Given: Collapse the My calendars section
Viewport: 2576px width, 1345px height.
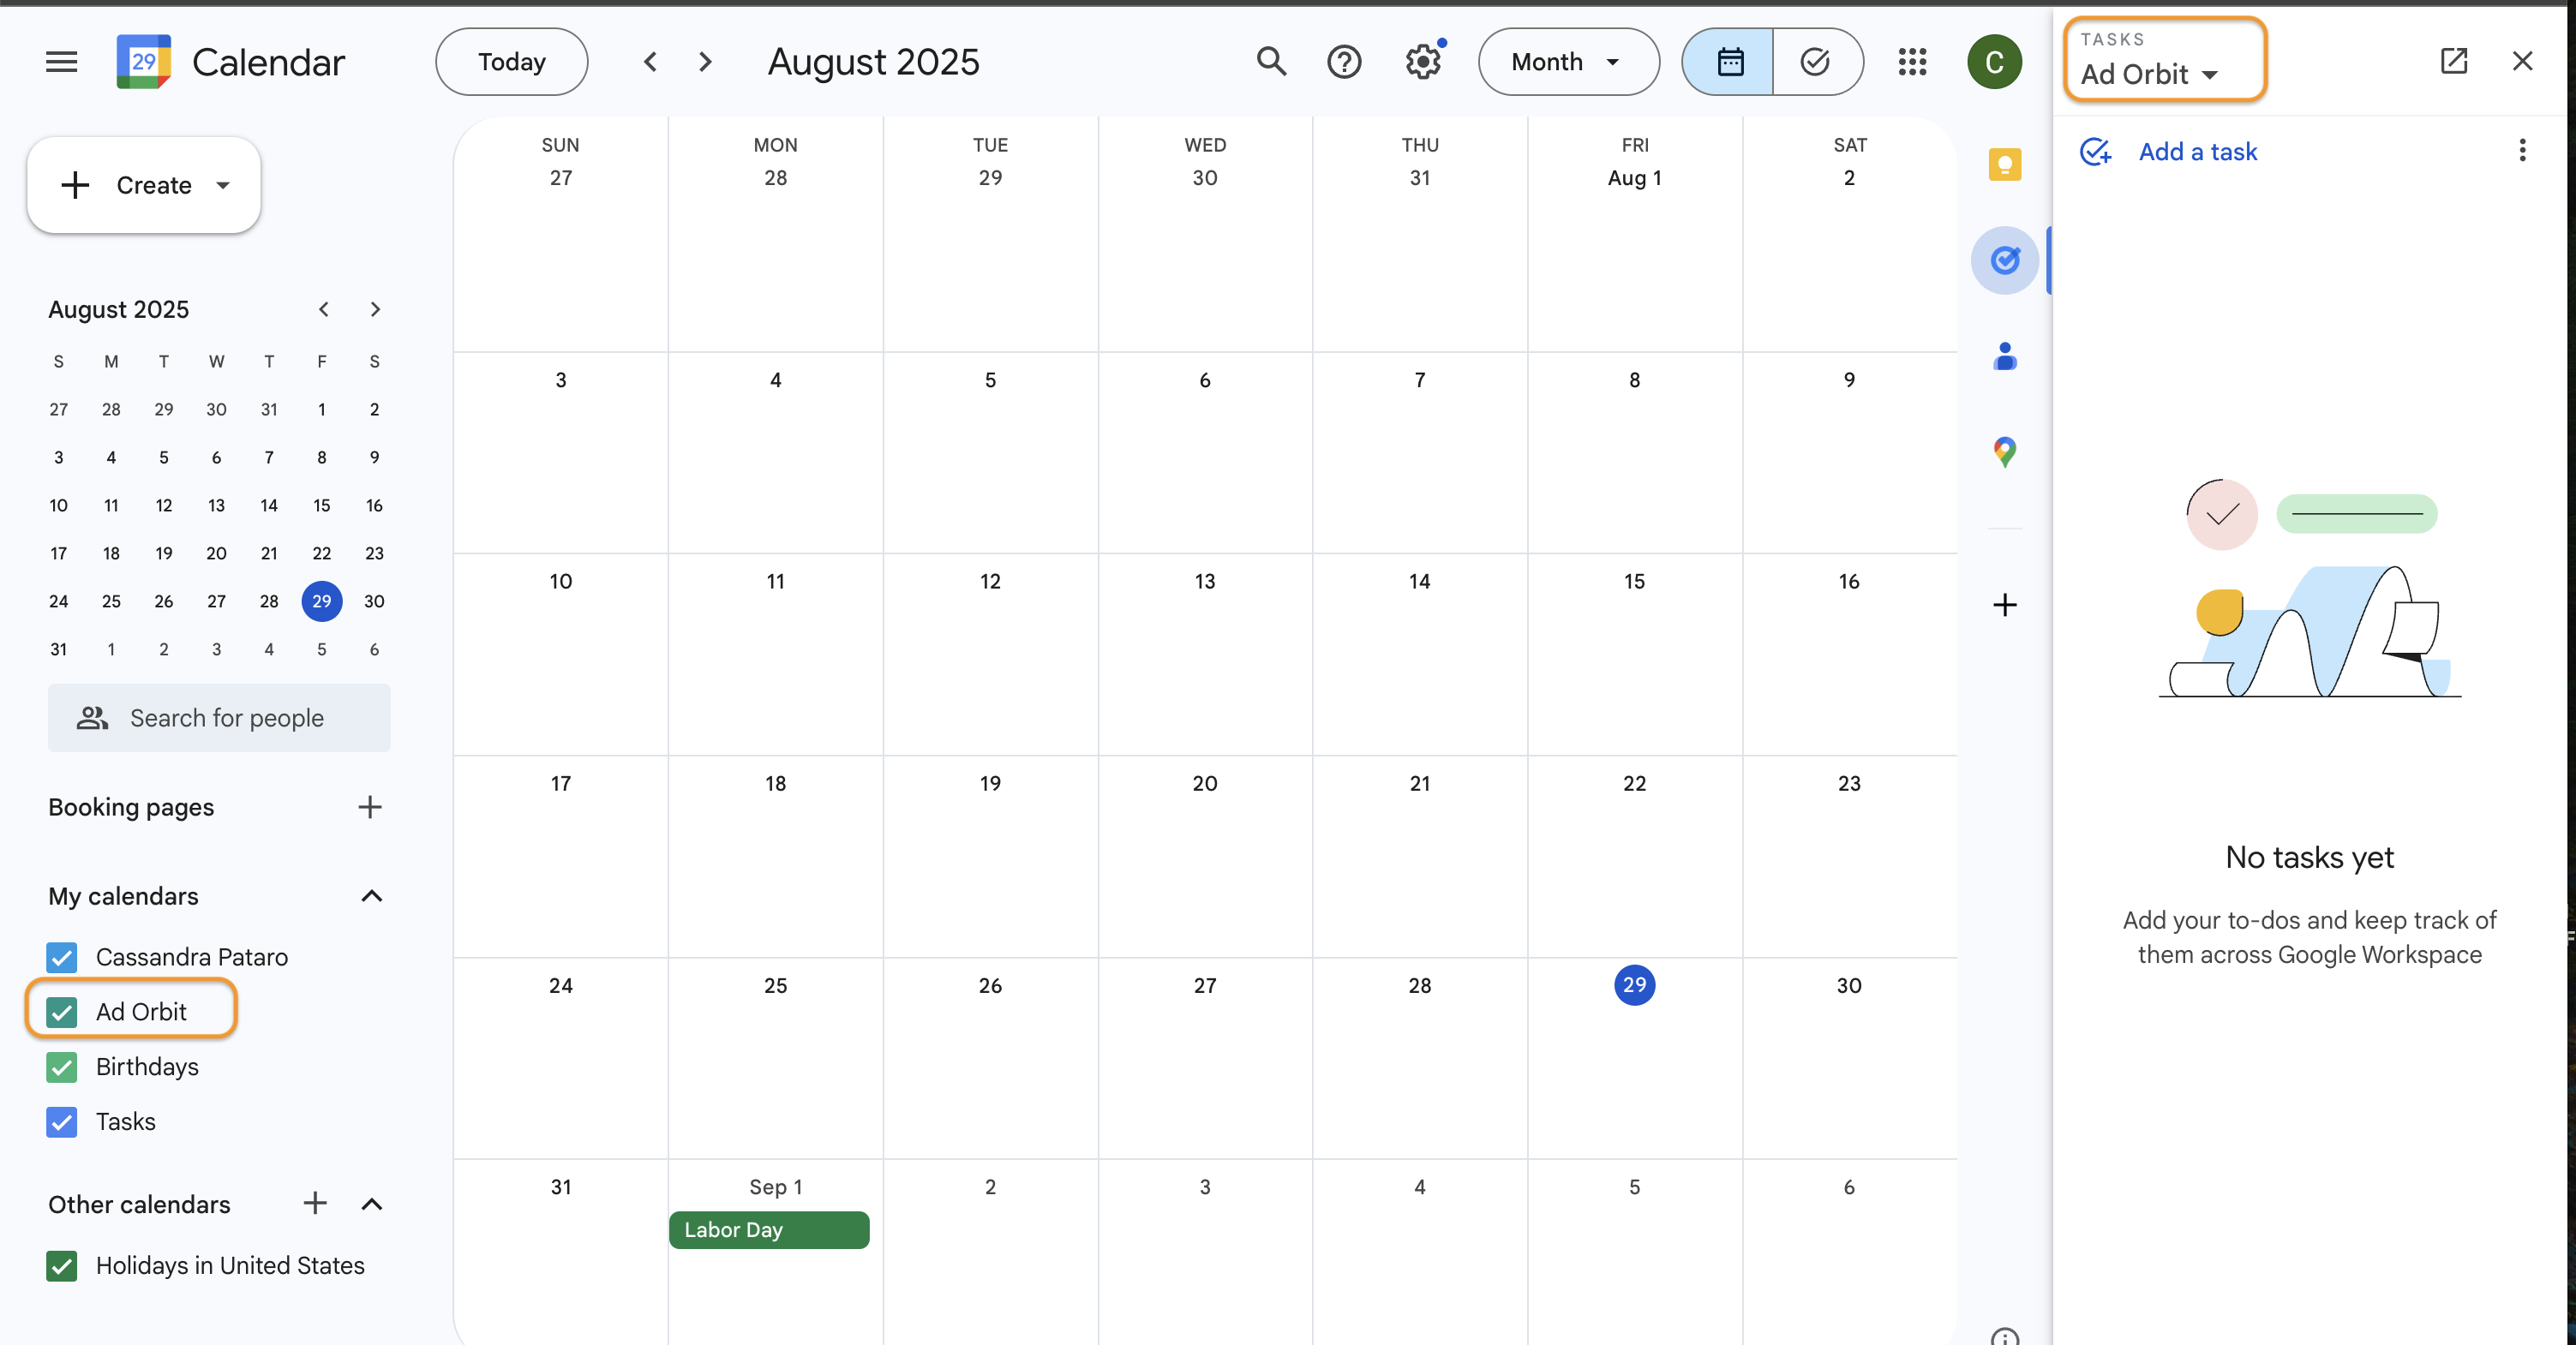Looking at the screenshot, I should [371, 896].
